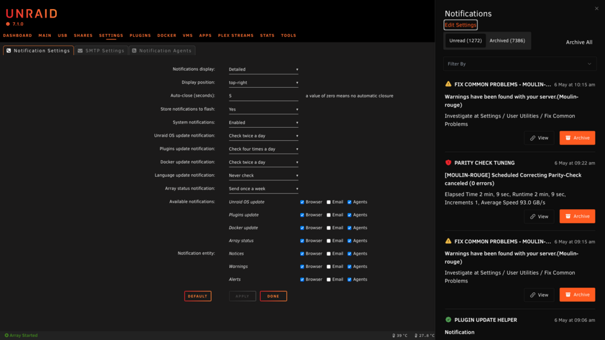Open the Store notifications to flash dropdown
The width and height of the screenshot is (605, 340).
pos(263,110)
